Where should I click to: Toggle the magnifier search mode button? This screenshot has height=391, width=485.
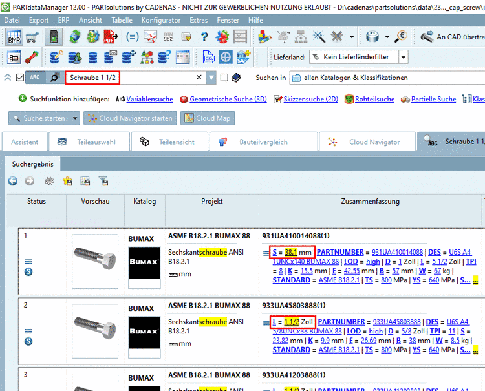click(54, 78)
